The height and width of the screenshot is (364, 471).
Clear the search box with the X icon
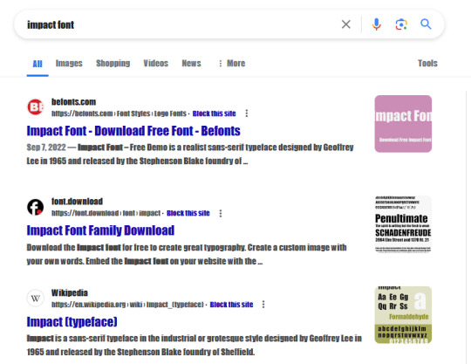point(345,24)
